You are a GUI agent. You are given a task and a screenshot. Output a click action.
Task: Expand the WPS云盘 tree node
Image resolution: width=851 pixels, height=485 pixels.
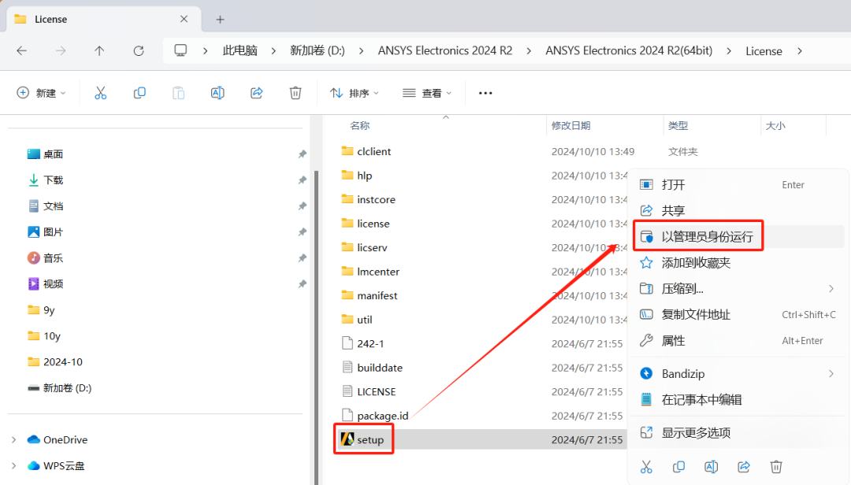(14, 466)
